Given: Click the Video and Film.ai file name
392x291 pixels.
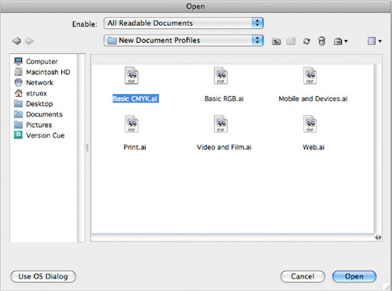Looking at the screenshot, I should [x=224, y=147].
